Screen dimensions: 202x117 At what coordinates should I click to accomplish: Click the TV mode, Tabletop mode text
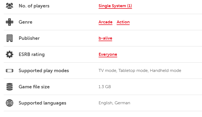[x=124, y=71]
